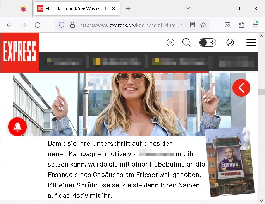Open the Firefox application menu
This screenshot has width=265, height=204.
255,25
